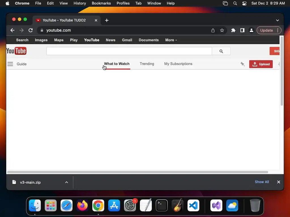Expand the More dropdown
Image resolution: width=290 pixels, height=217 pixels.
171,40
